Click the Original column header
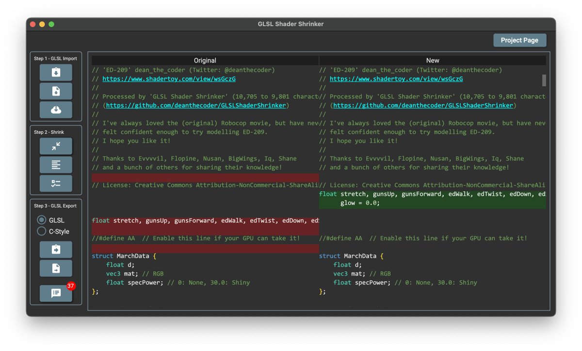582x351 pixels. [205, 61]
